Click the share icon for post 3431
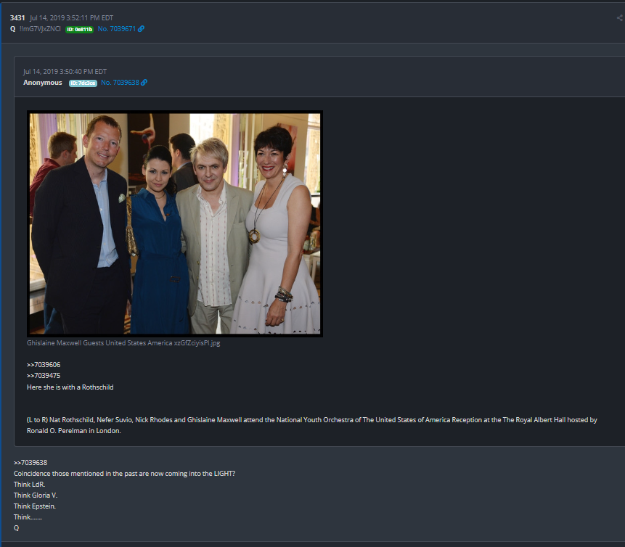This screenshot has width=625, height=547. pyautogui.click(x=620, y=18)
